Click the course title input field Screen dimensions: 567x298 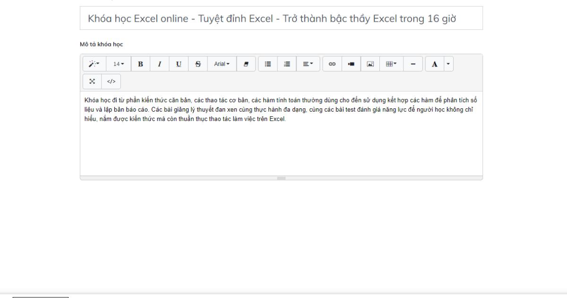coord(281,18)
